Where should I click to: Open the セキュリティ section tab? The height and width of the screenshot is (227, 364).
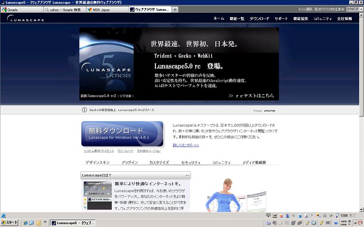(x=191, y=162)
